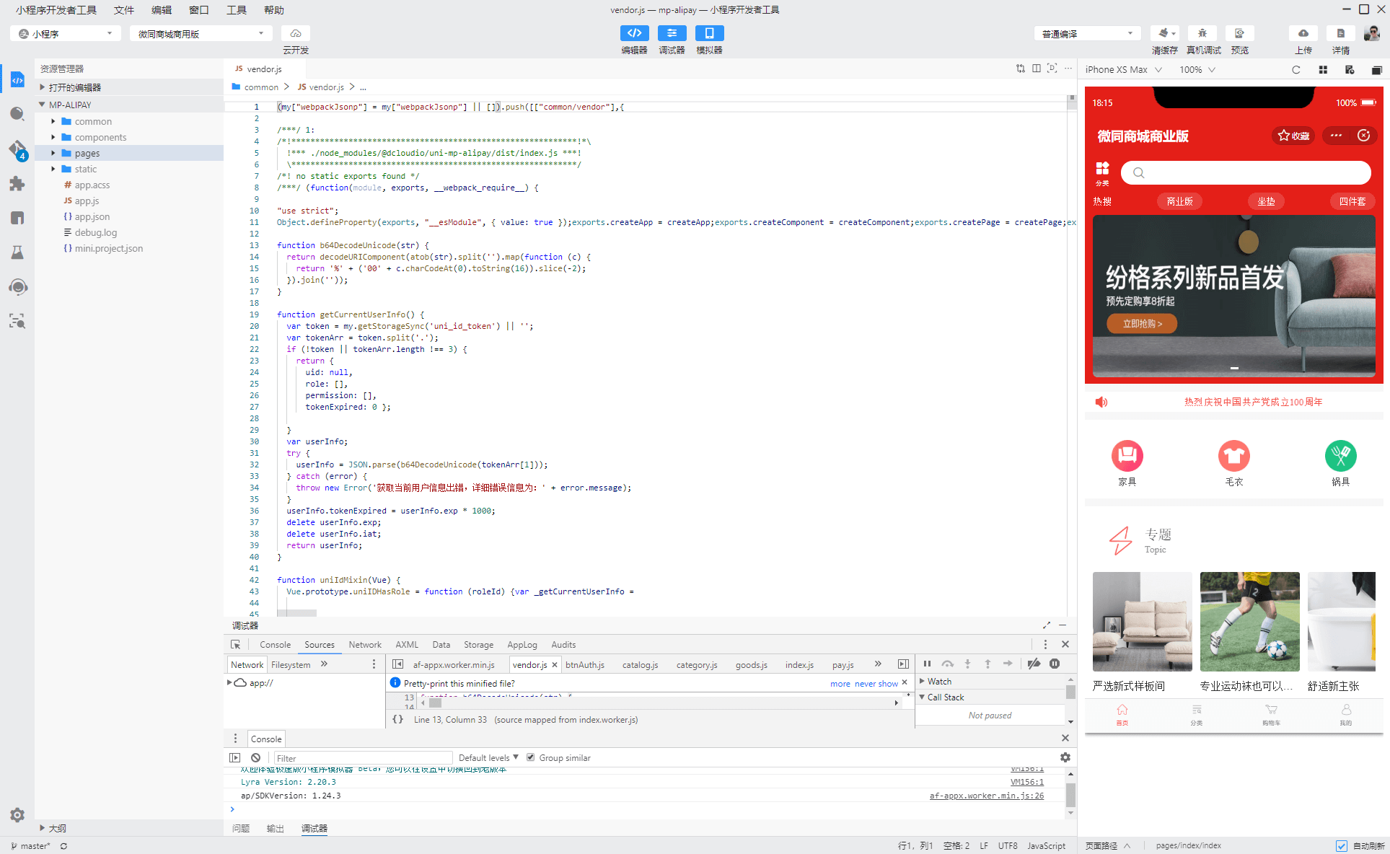This screenshot has width=1390, height=854.
Task: Switch to the AXML tab
Action: pos(407,645)
